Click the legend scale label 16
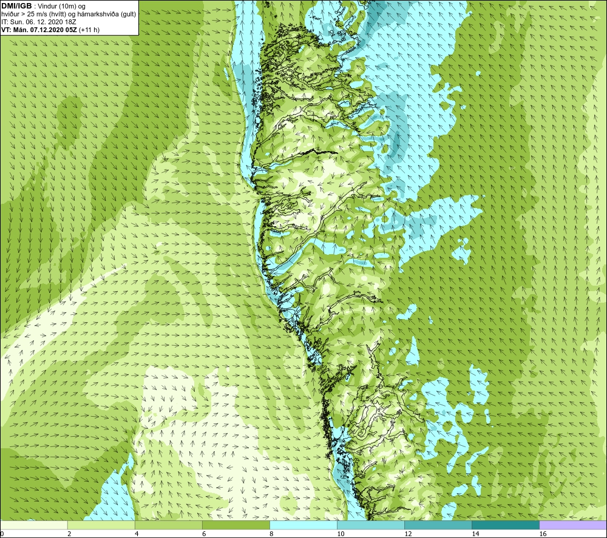The width and height of the screenshot is (607, 538). (x=543, y=534)
